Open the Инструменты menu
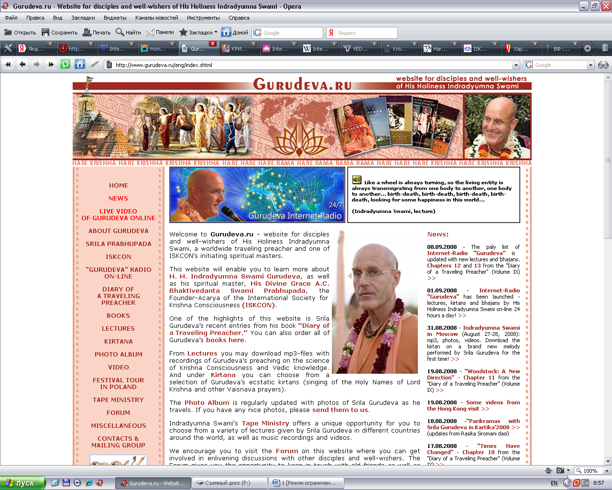 click(x=204, y=18)
